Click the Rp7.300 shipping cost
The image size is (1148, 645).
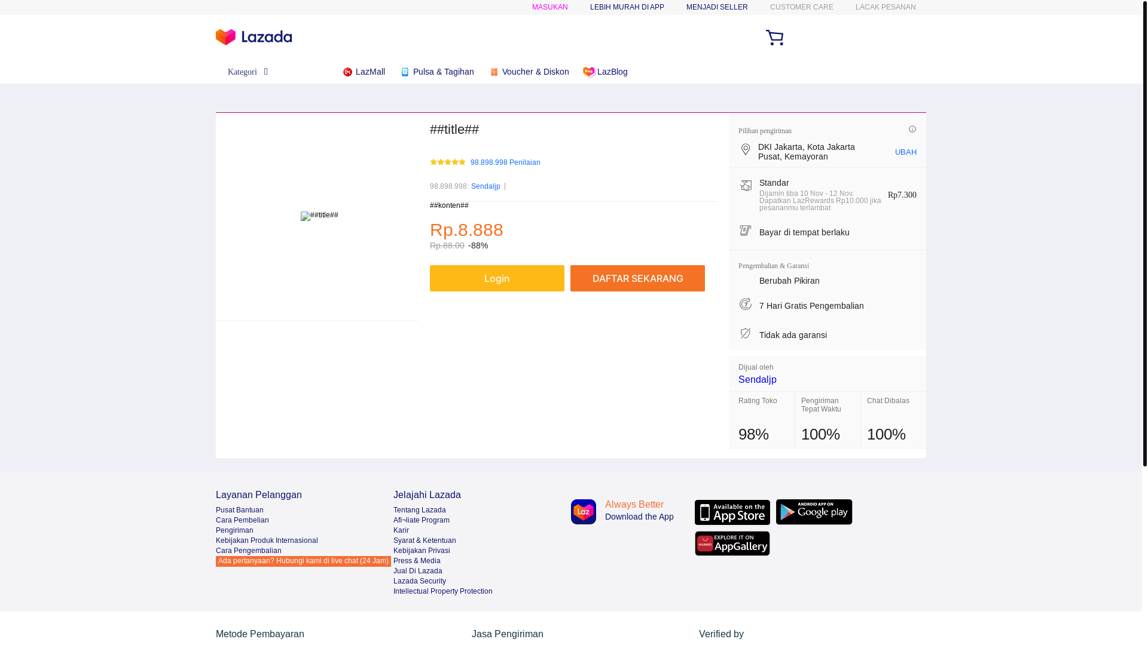click(902, 195)
